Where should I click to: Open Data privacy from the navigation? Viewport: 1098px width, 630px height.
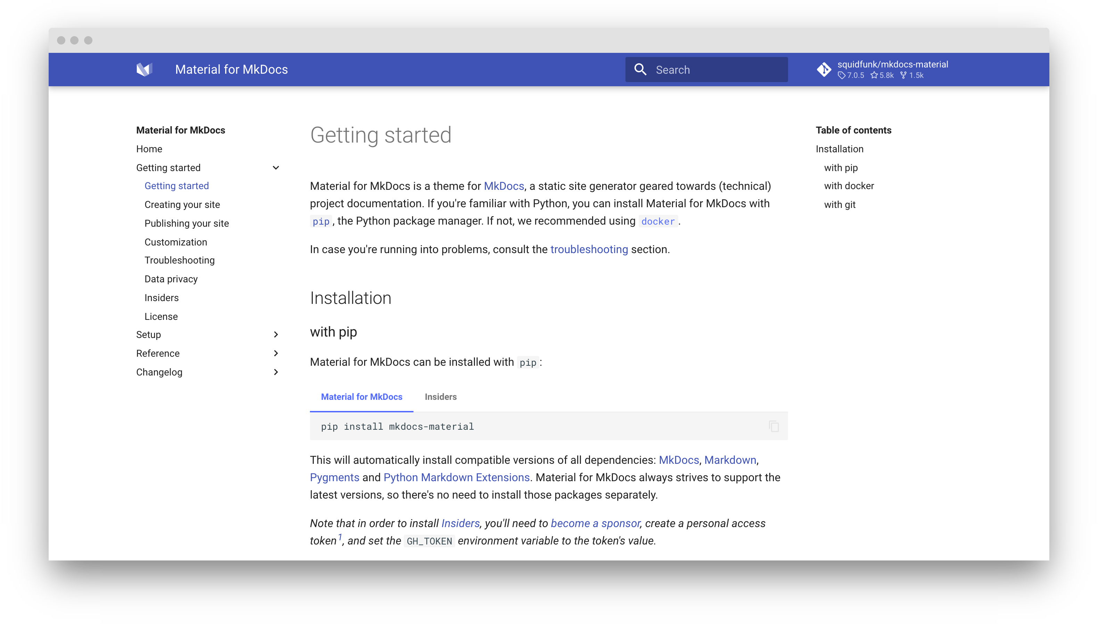click(171, 279)
